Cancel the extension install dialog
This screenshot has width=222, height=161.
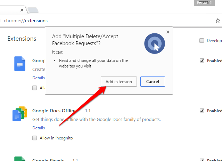click(153, 81)
